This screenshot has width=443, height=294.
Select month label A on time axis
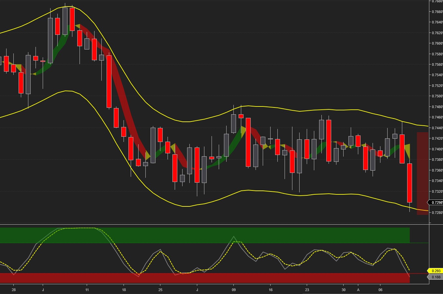pos(358,289)
